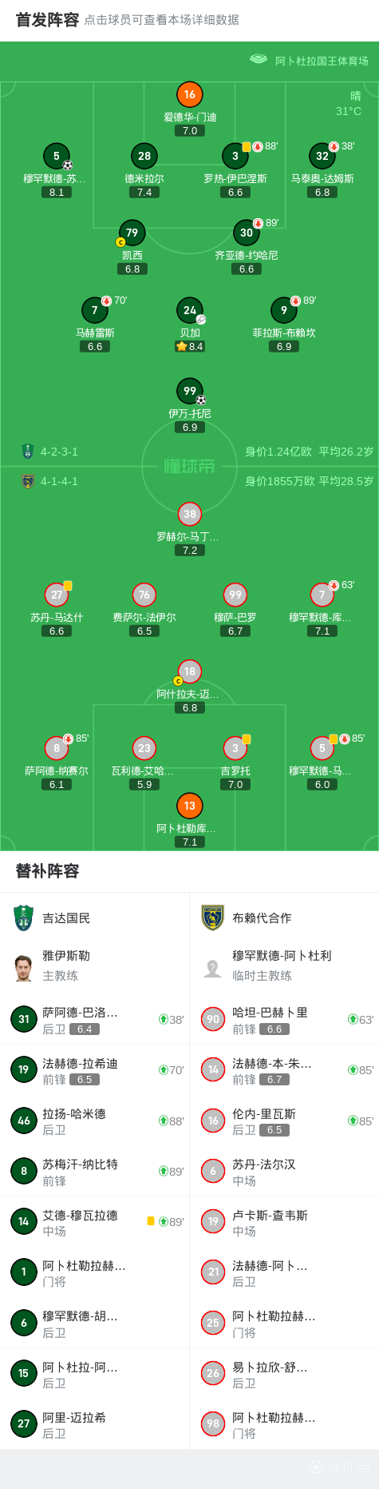Select substitute 伦内-里瓦斯 number 16 row

pyautogui.click(x=284, y=1121)
